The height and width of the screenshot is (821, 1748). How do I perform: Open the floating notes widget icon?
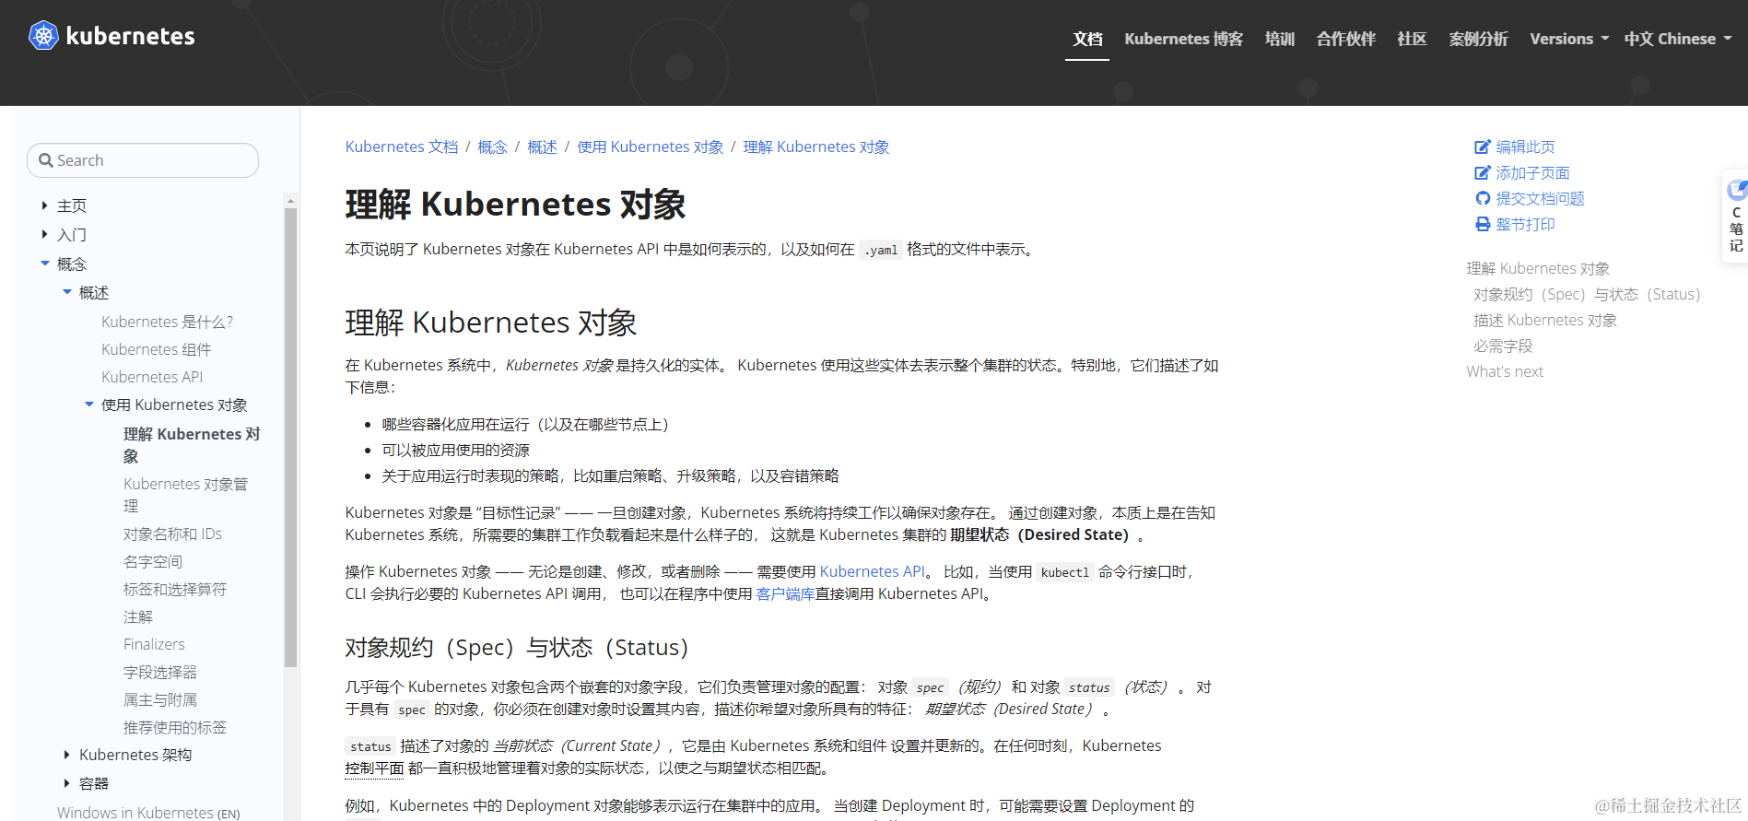coord(1737,190)
